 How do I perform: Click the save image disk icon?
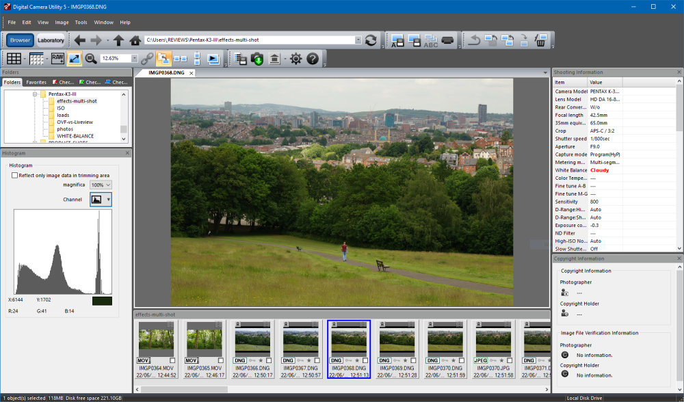tap(414, 40)
